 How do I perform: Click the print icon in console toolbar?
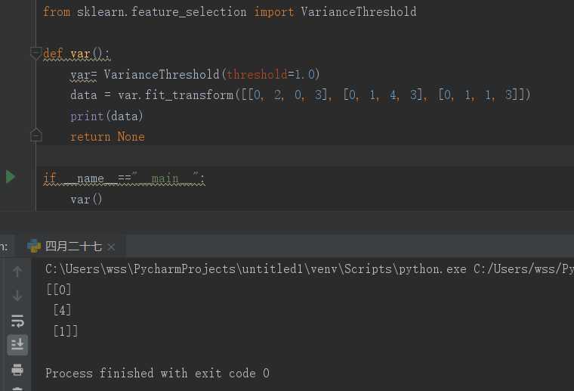17,369
